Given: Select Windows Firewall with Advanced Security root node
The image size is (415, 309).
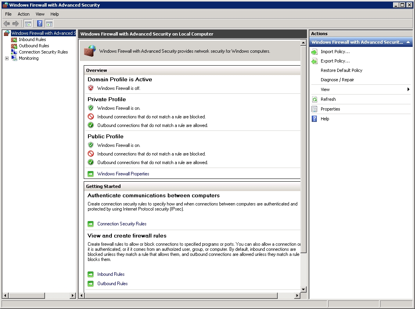Looking at the screenshot, I should coord(43,33).
